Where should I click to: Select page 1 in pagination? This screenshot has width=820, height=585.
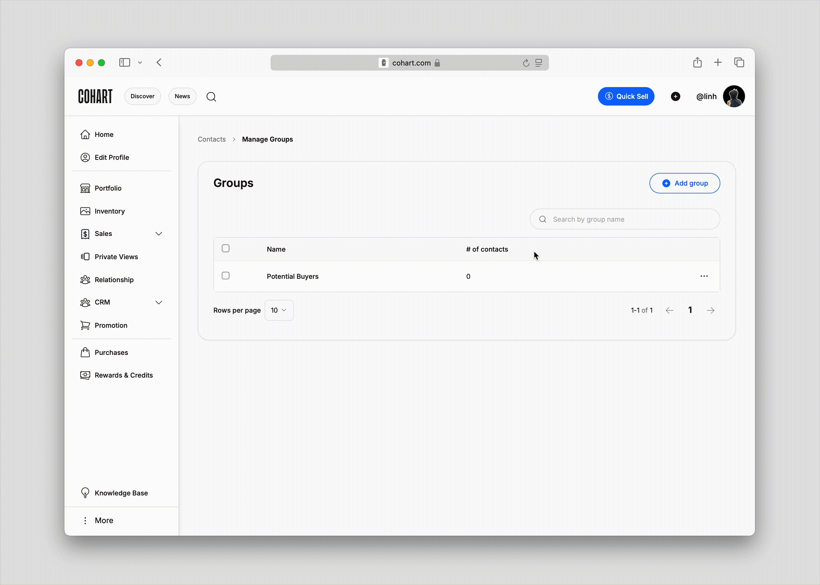[690, 310]
